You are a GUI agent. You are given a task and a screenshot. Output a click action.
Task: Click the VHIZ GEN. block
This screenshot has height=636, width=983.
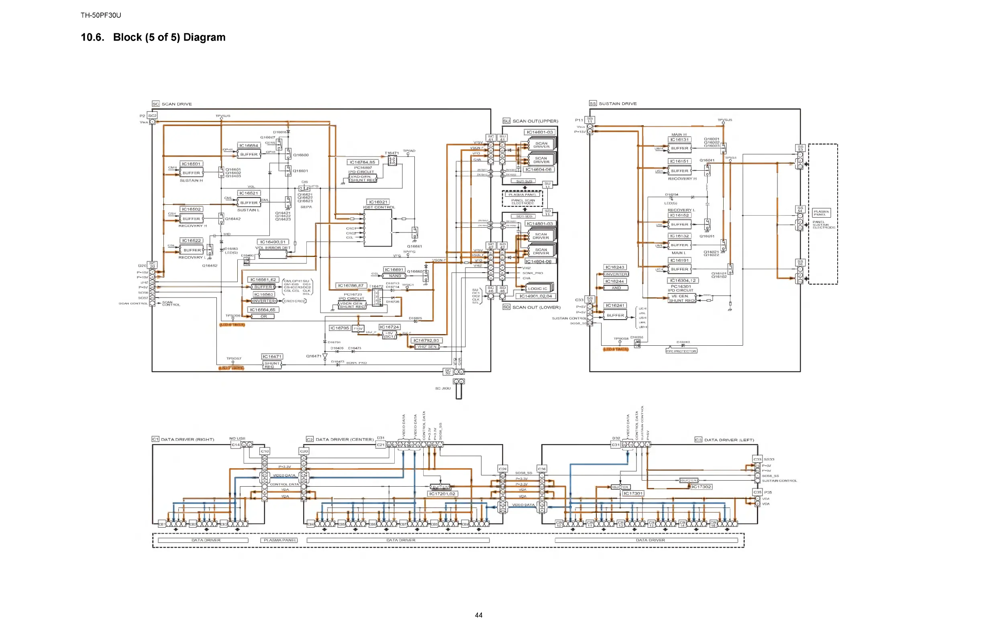tap(427, 347)
